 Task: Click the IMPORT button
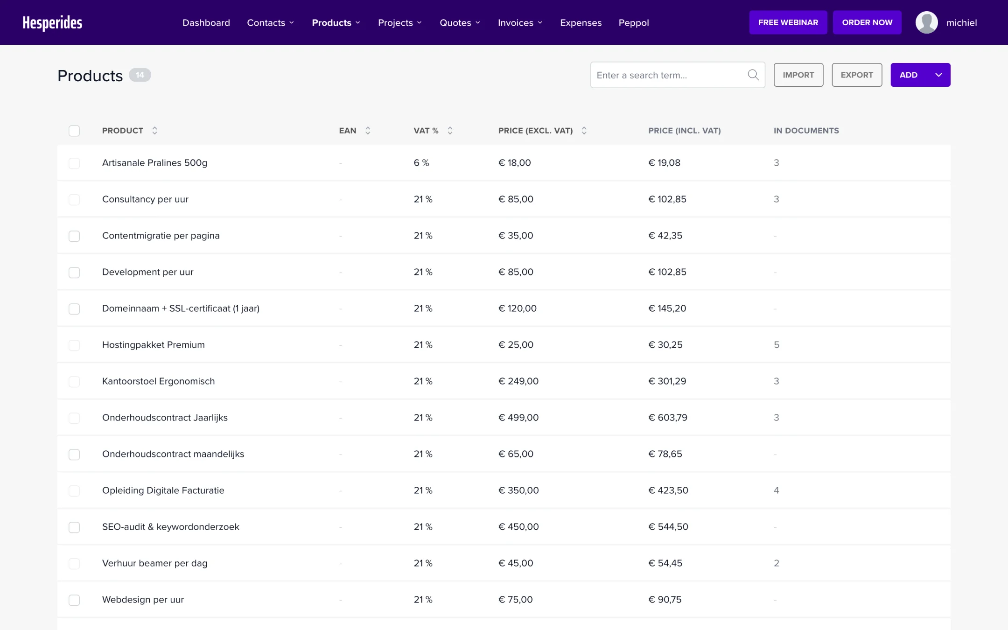[798, 75]
